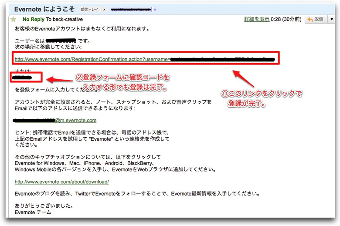Select the 受信トレイ label
This screenshot has width=340, height=226.
[x=89, y=9]
